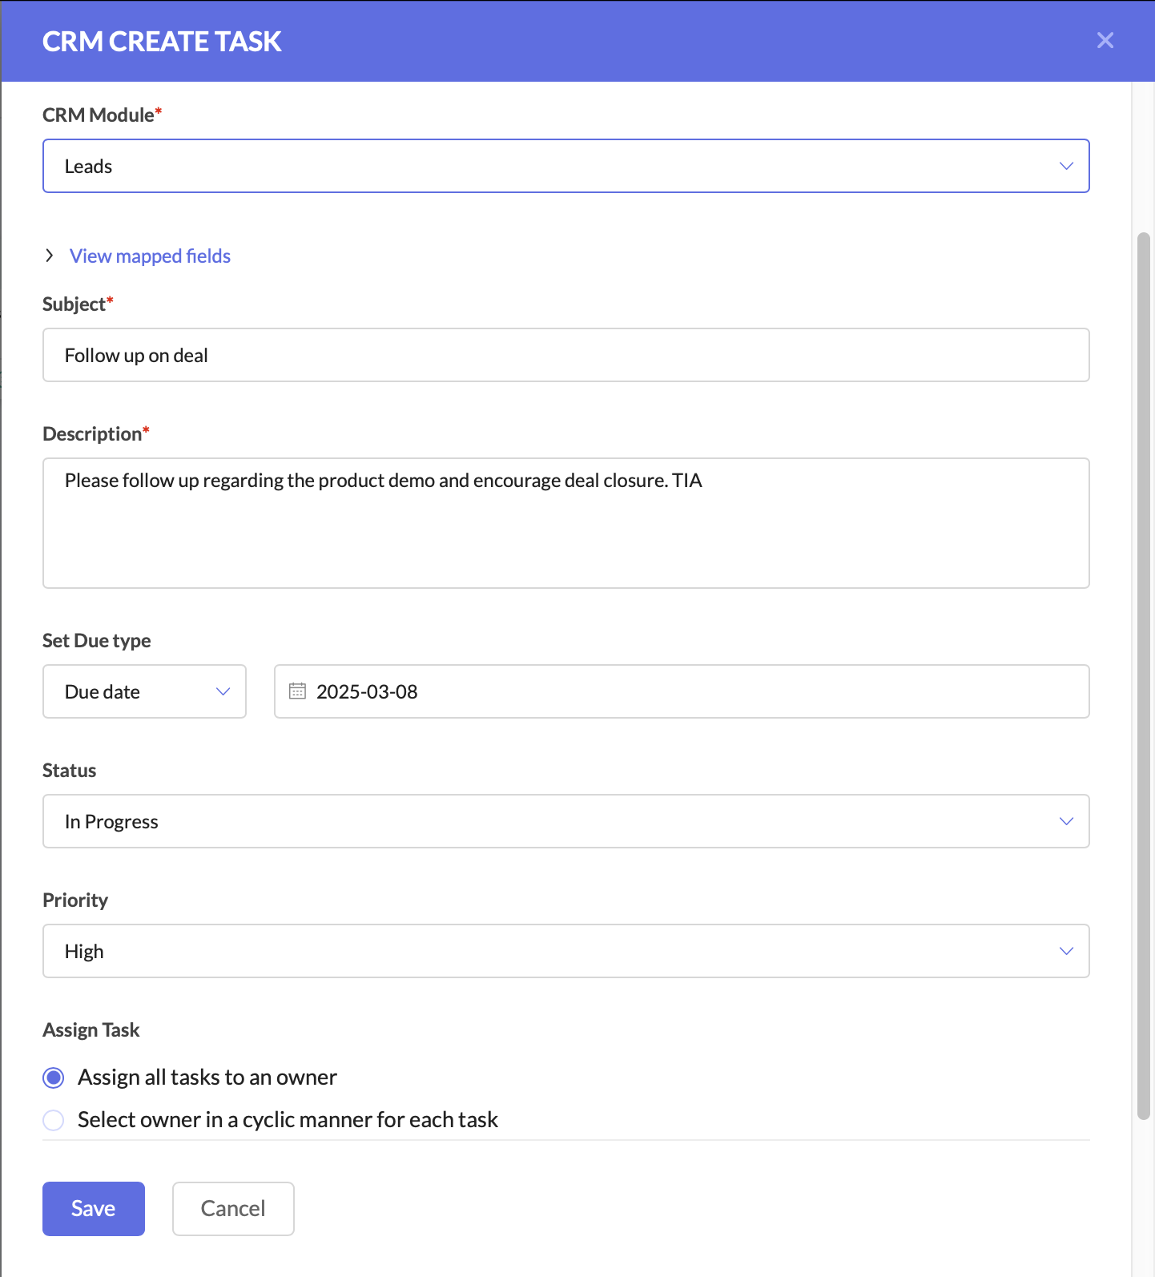
Task: Close the CRM Create Task dialog
Action: coord(1105,41)
